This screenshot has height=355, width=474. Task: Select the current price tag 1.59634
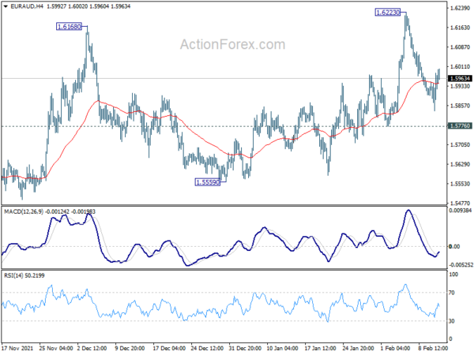tap(460, 78)
